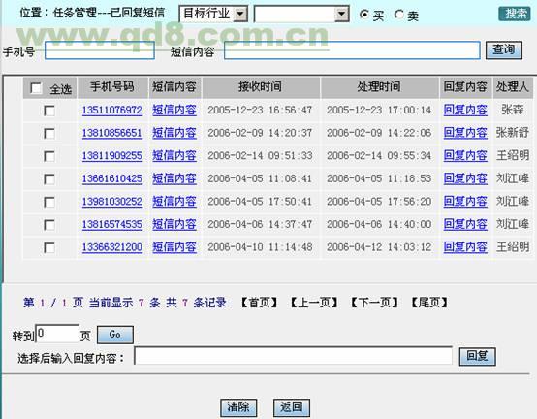Tick checkbox for row 13511076972

coord(49,111)
